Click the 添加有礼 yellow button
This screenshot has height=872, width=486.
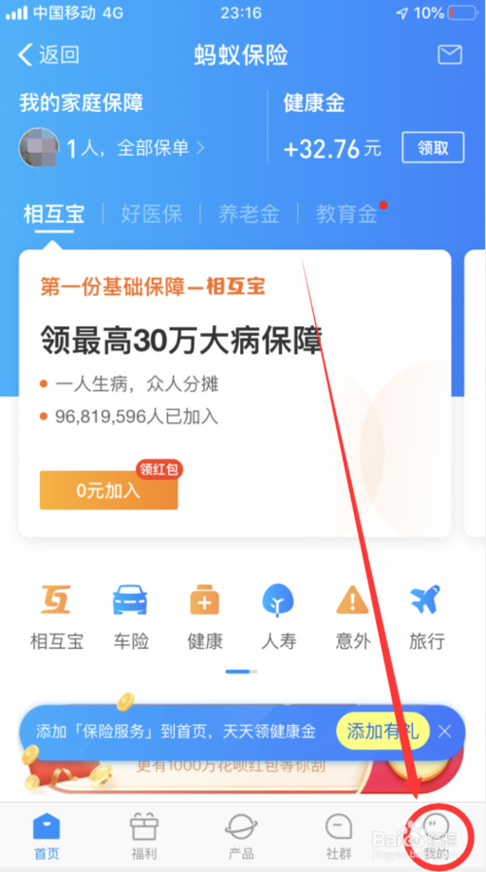383,731
